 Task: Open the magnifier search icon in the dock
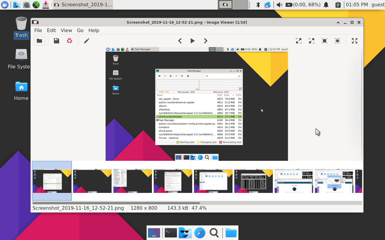point(214,233)
